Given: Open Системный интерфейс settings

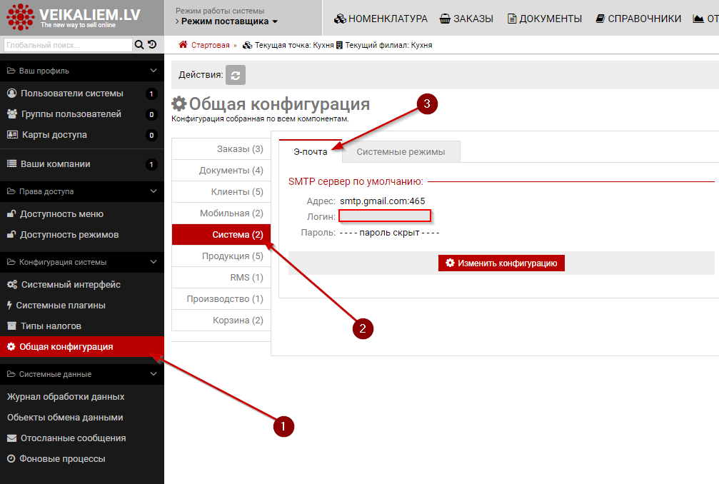Looking at the screenshot, I should 70,285.
